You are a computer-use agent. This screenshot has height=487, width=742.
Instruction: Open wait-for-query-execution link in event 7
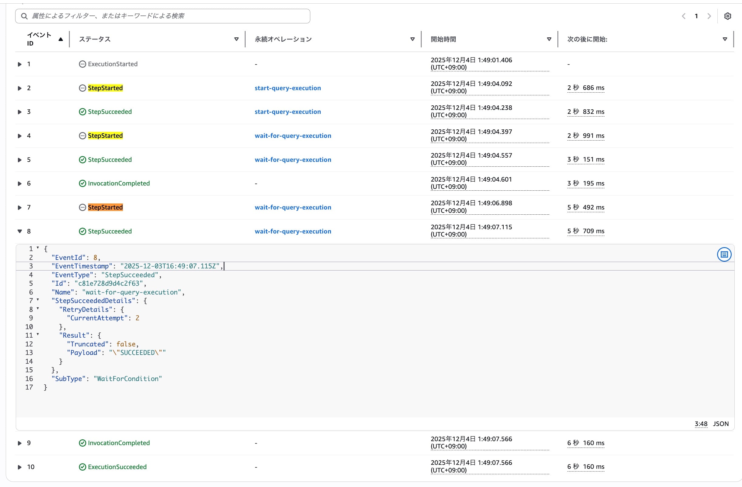[293, 208]
